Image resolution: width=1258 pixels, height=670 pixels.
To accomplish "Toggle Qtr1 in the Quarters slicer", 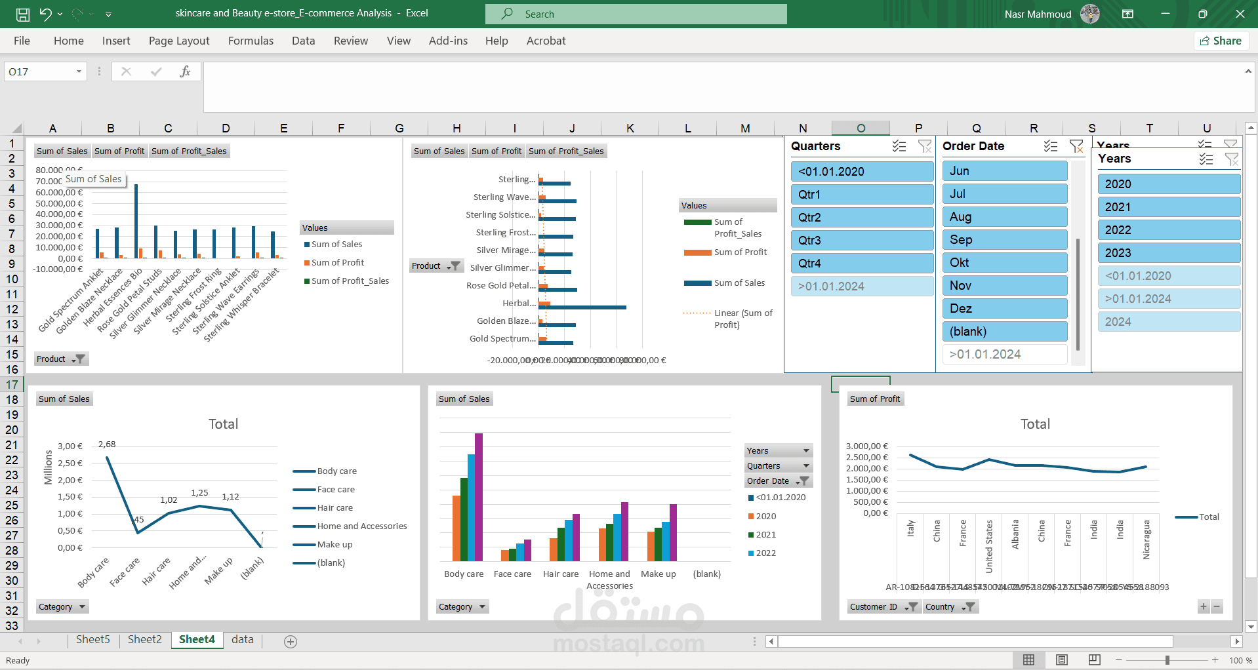I will pyautogui.click(x=862, y=195).
